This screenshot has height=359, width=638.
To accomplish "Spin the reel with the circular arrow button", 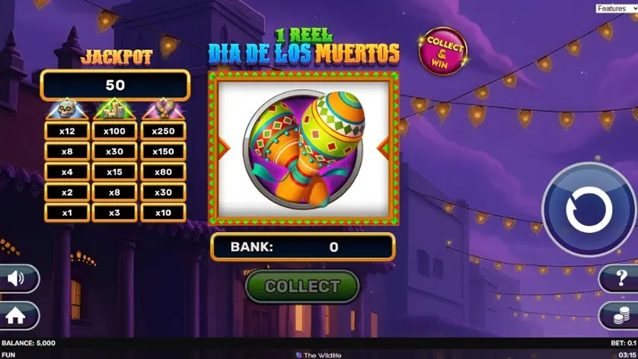I will pyautogui.click(x=589, y=209).
